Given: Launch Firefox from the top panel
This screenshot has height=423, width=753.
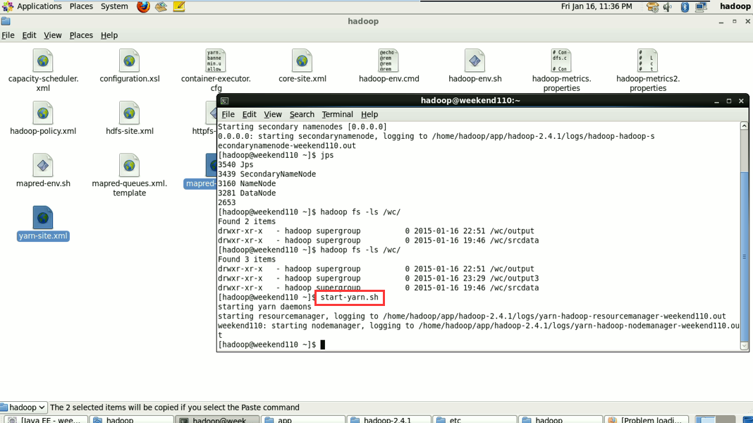Looking at the screenshot, I should click(143, 7).
